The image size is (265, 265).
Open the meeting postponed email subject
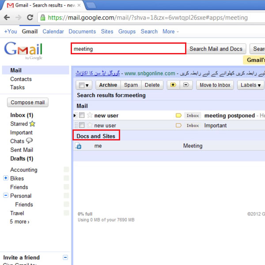coord(230,115)
